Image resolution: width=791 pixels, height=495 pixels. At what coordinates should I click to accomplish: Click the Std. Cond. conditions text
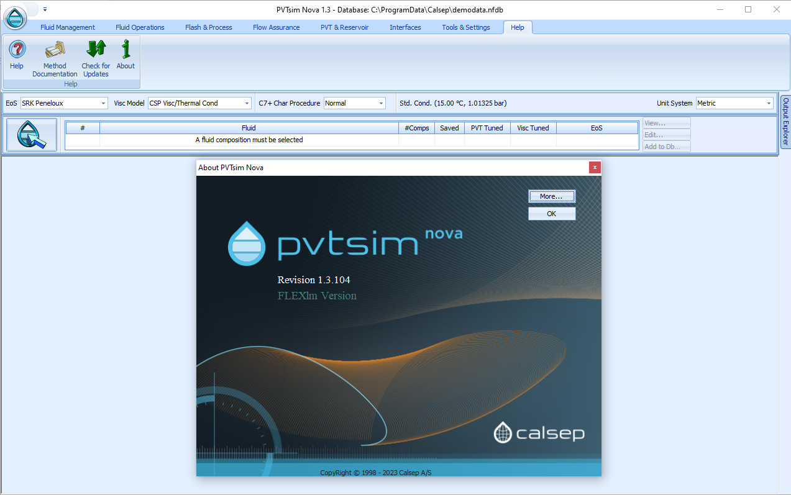coord(453,103)
